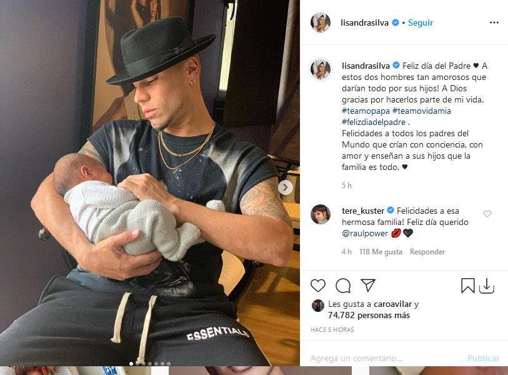Open the three-dot more options menu
Image resolution: width=508 pixels, height=375 pixels.
(x=494, y=22)
